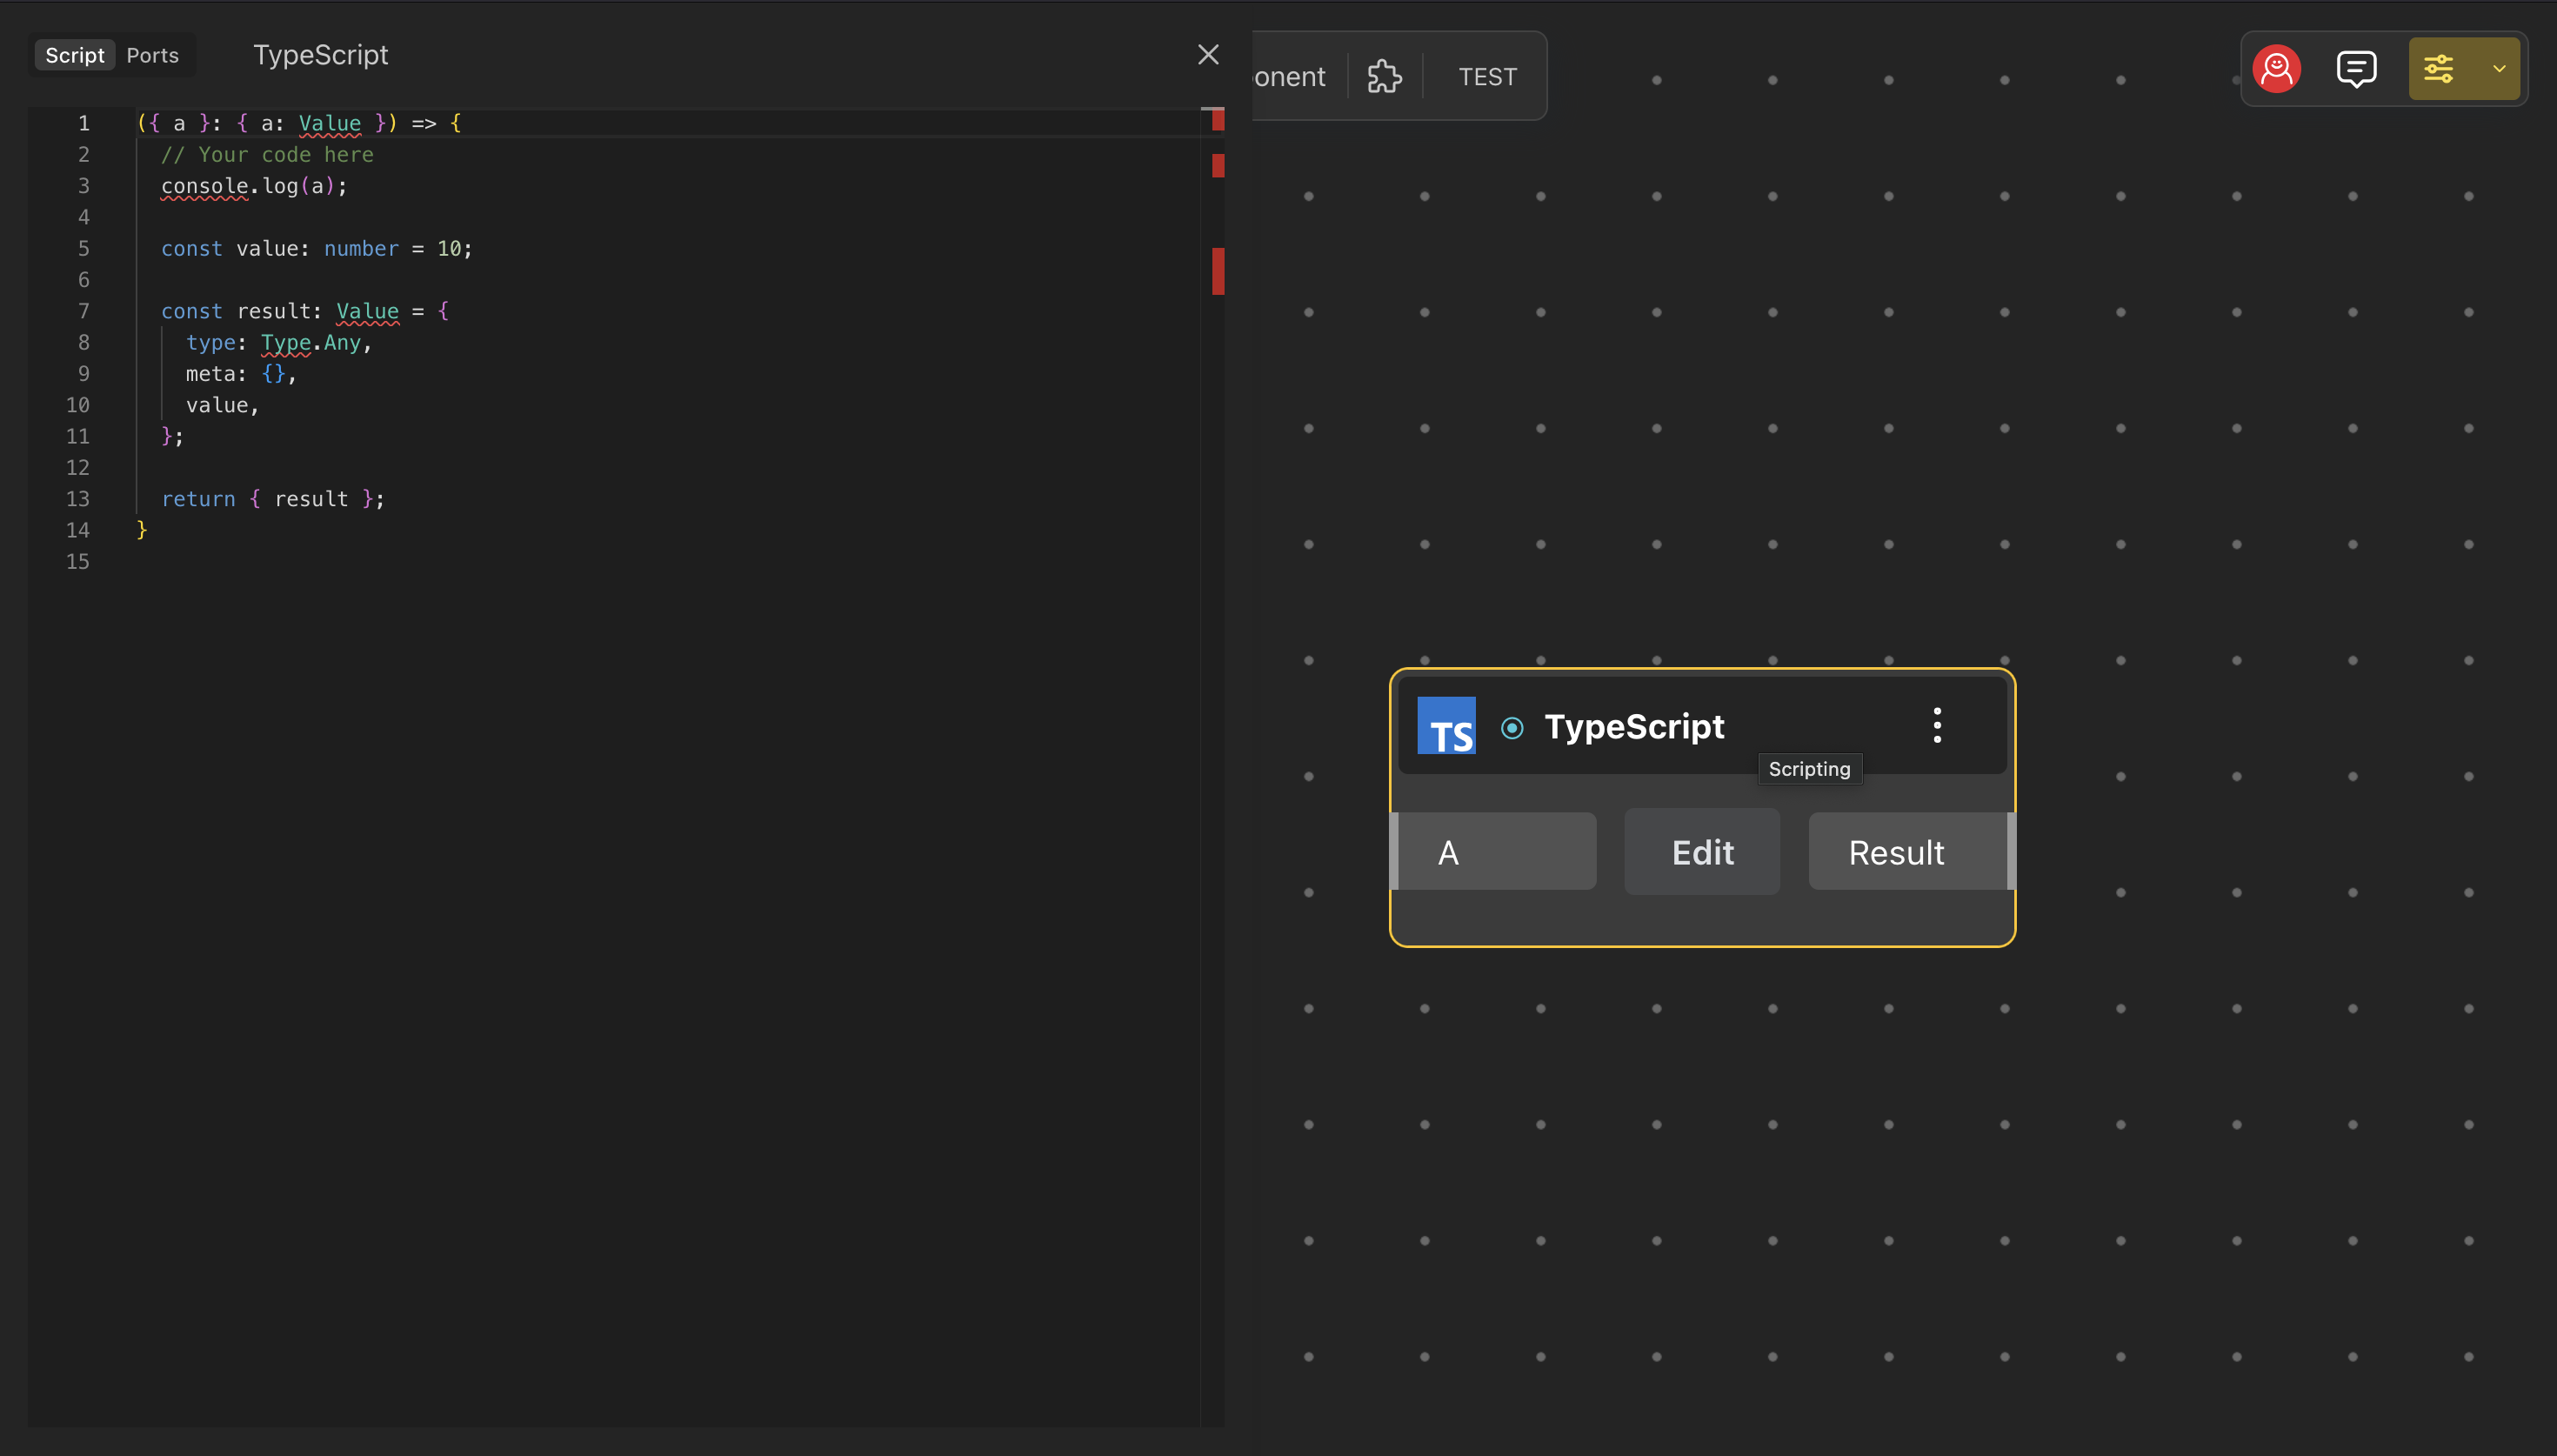
Task: Click the 'value,' line in result object
Action: coord(222,405)
